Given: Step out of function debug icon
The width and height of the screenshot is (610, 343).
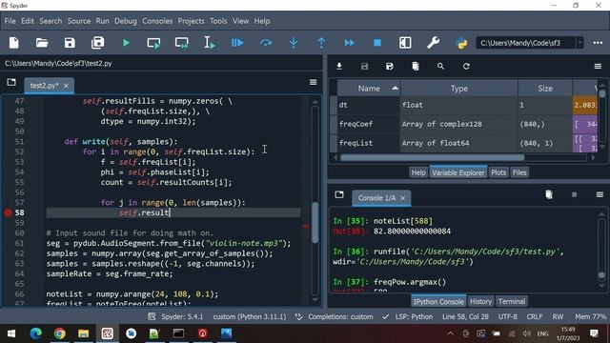Looking at the screenshot, I should click(x=321, y=43).
